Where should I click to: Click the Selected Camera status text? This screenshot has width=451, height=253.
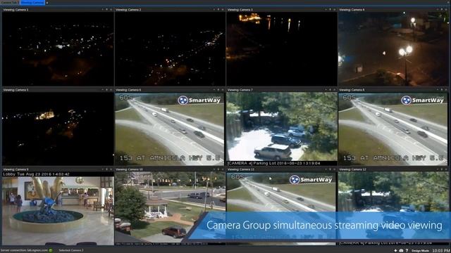pos(71,250)
